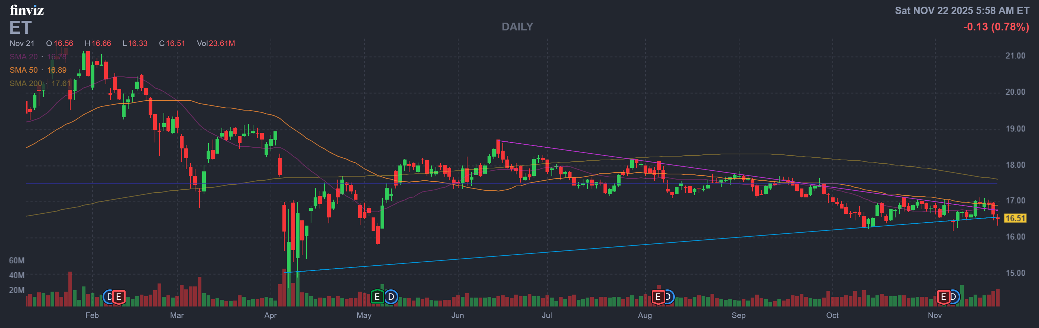Open the May green earnings E marker
The height and width of the screenshot is (328, 1039).
(x=377, y=297)
